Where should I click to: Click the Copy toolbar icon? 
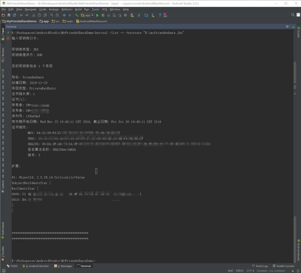40,15
